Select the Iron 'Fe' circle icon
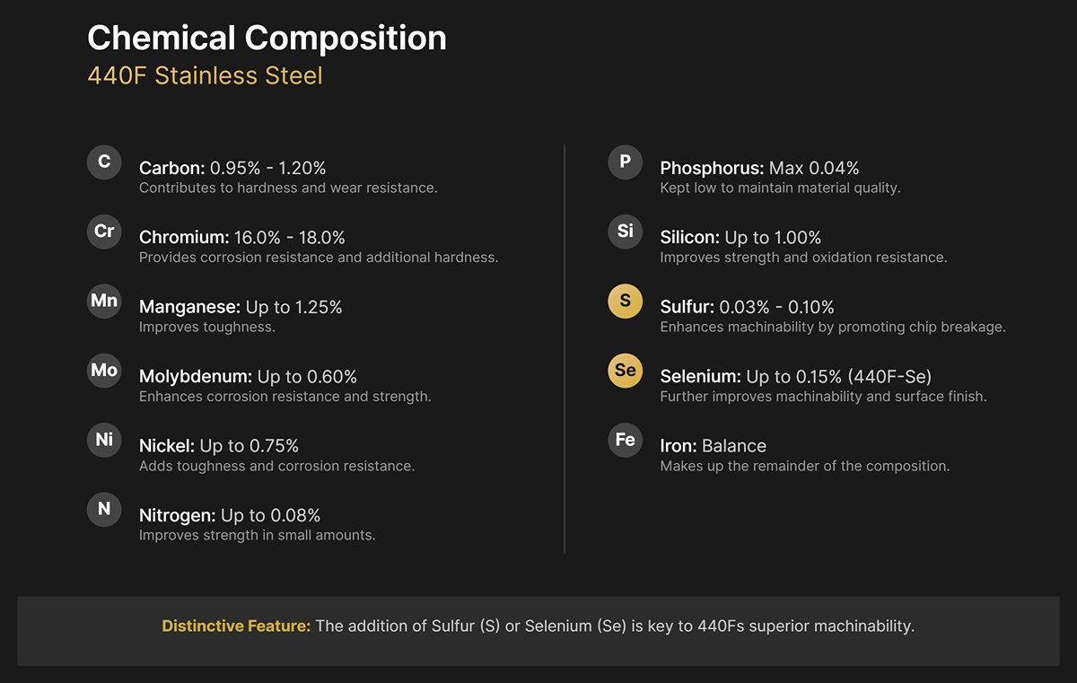1077x683 pixels. pos(625,440)
